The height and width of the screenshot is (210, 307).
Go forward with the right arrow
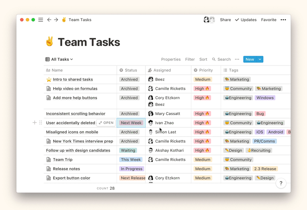coord(56,20)
